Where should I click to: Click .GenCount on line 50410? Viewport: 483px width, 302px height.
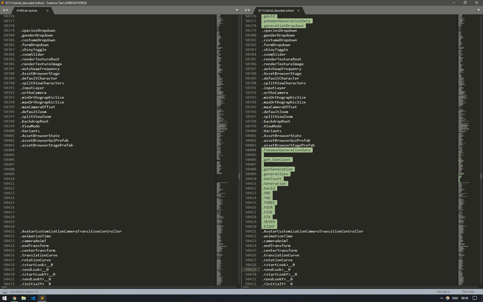(272, 179)
